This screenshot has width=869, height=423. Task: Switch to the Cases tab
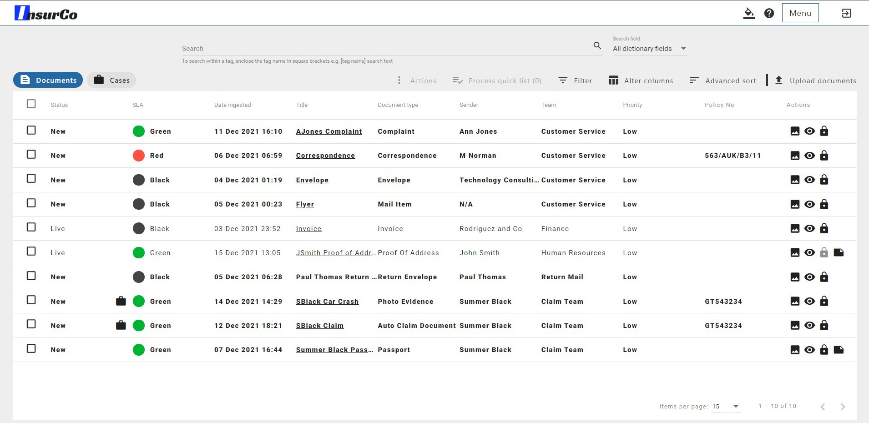[111, 80]
